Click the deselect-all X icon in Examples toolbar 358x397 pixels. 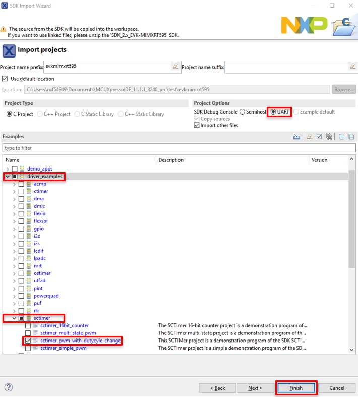click(329, 137)
